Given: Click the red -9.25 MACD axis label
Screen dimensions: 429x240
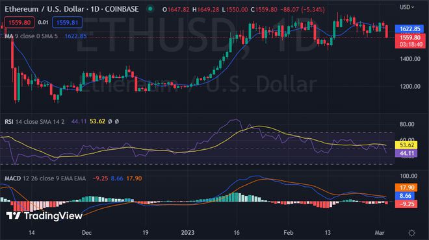Looking at the screenshot, I should (x=406, y=204).
